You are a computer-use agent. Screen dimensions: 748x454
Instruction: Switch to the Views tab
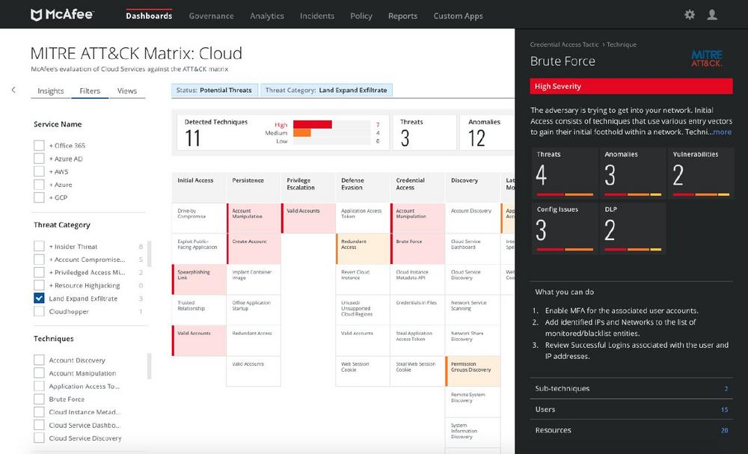click(127, 91)
